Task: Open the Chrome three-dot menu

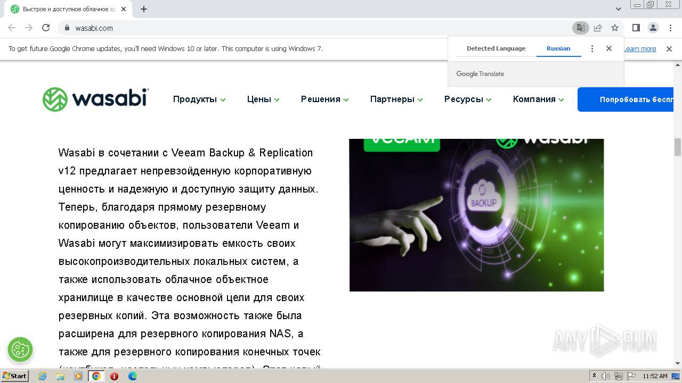Action: coord(670,28)
